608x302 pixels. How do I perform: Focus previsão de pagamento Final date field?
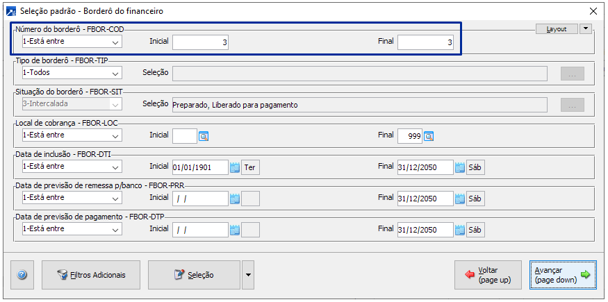(425, 230)
